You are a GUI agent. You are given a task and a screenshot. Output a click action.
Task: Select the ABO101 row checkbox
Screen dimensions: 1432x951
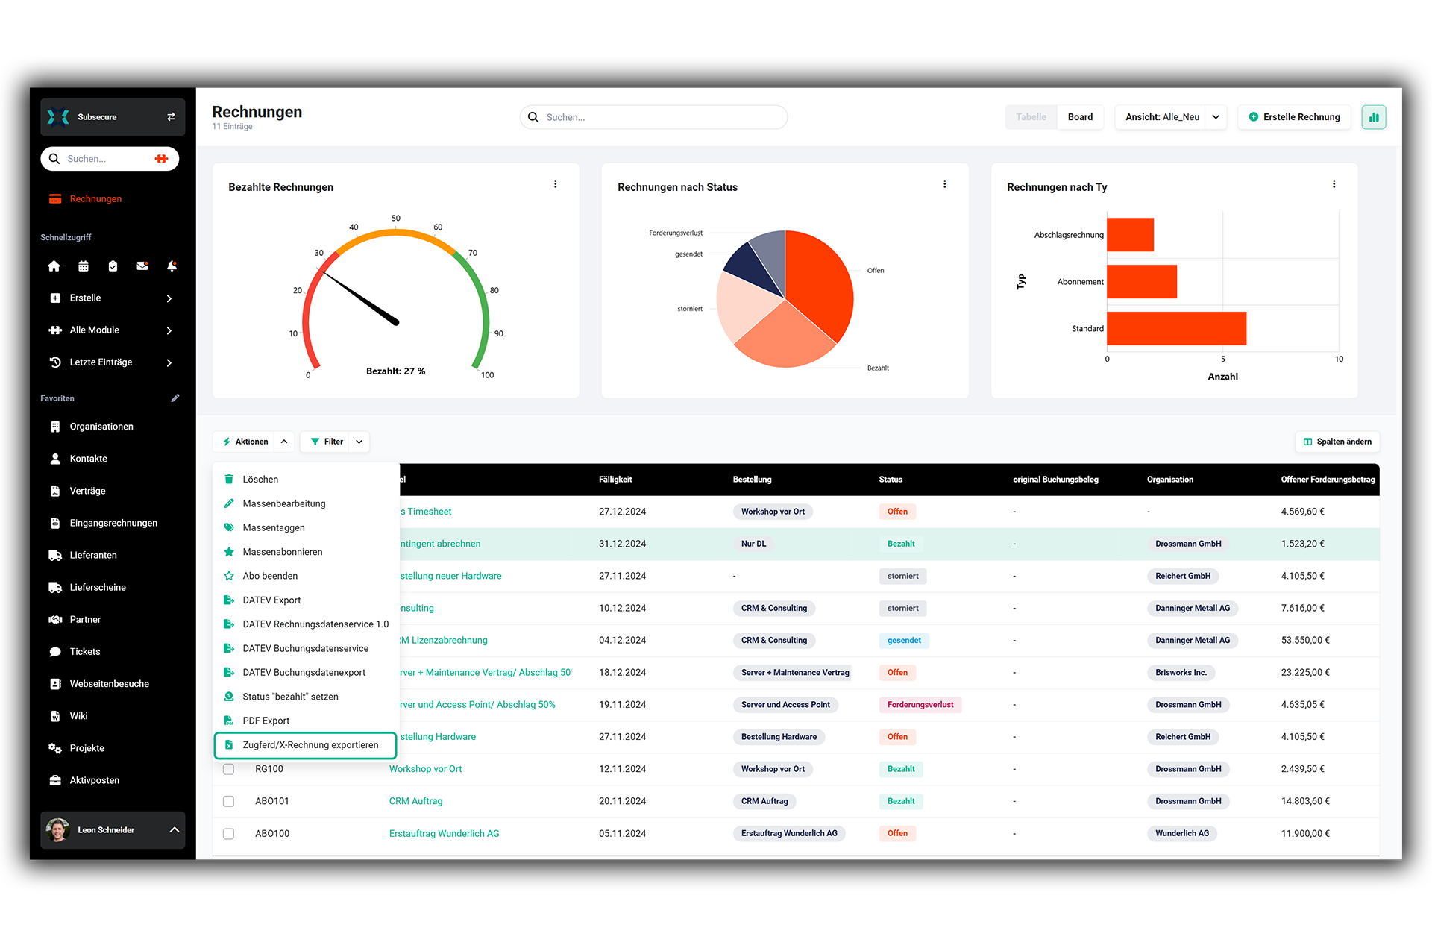click(229, 801)
